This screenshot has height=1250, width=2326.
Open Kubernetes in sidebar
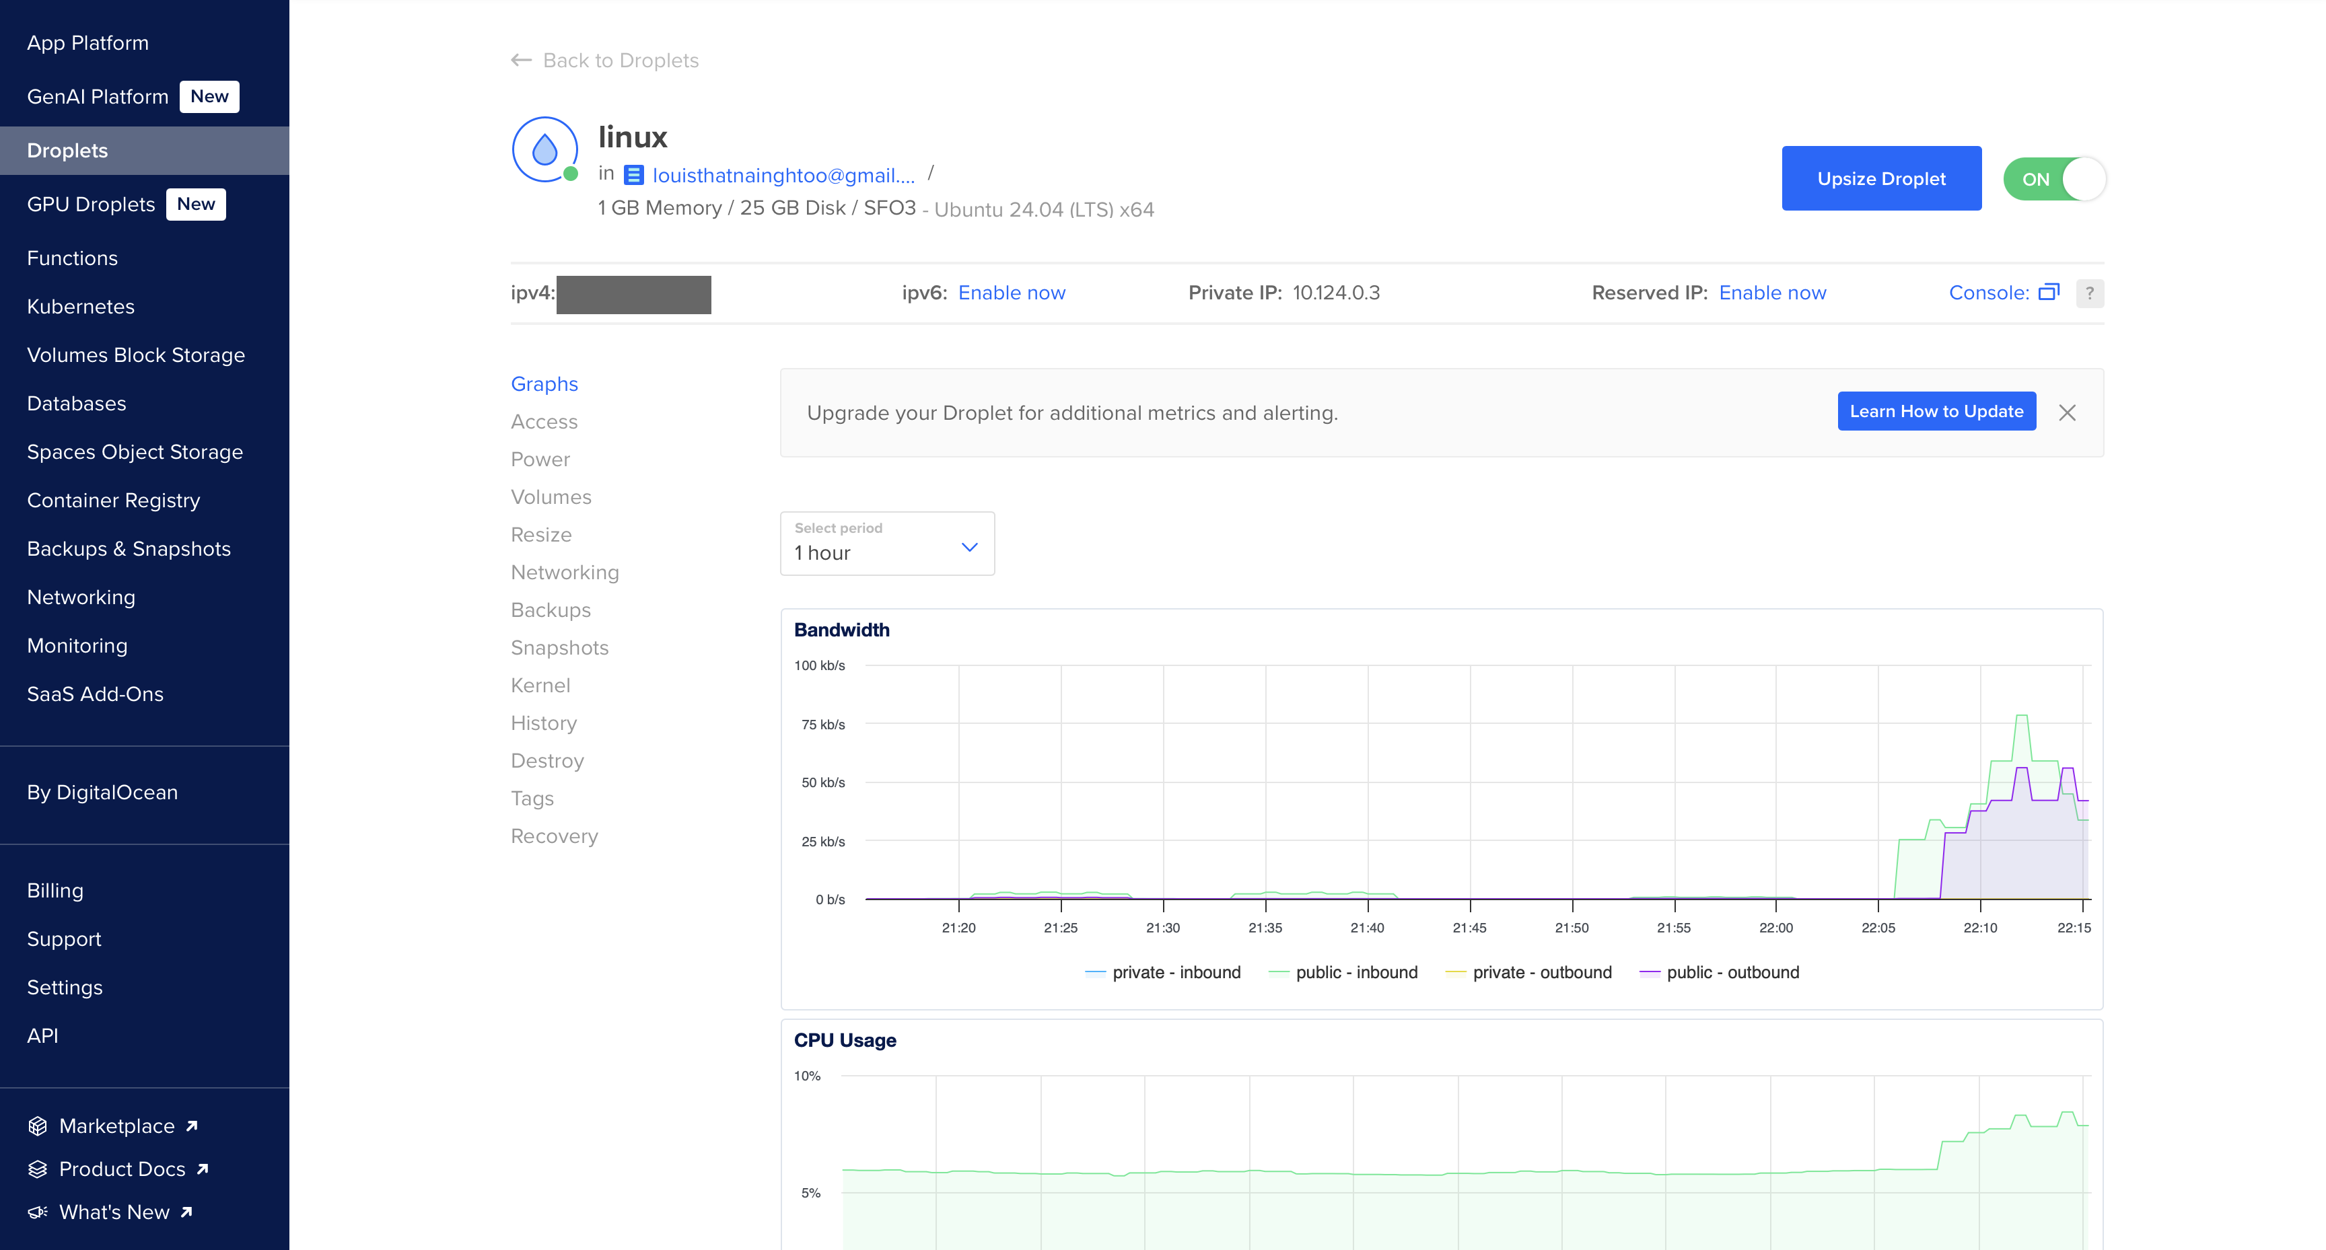click(x=80, y=307)
